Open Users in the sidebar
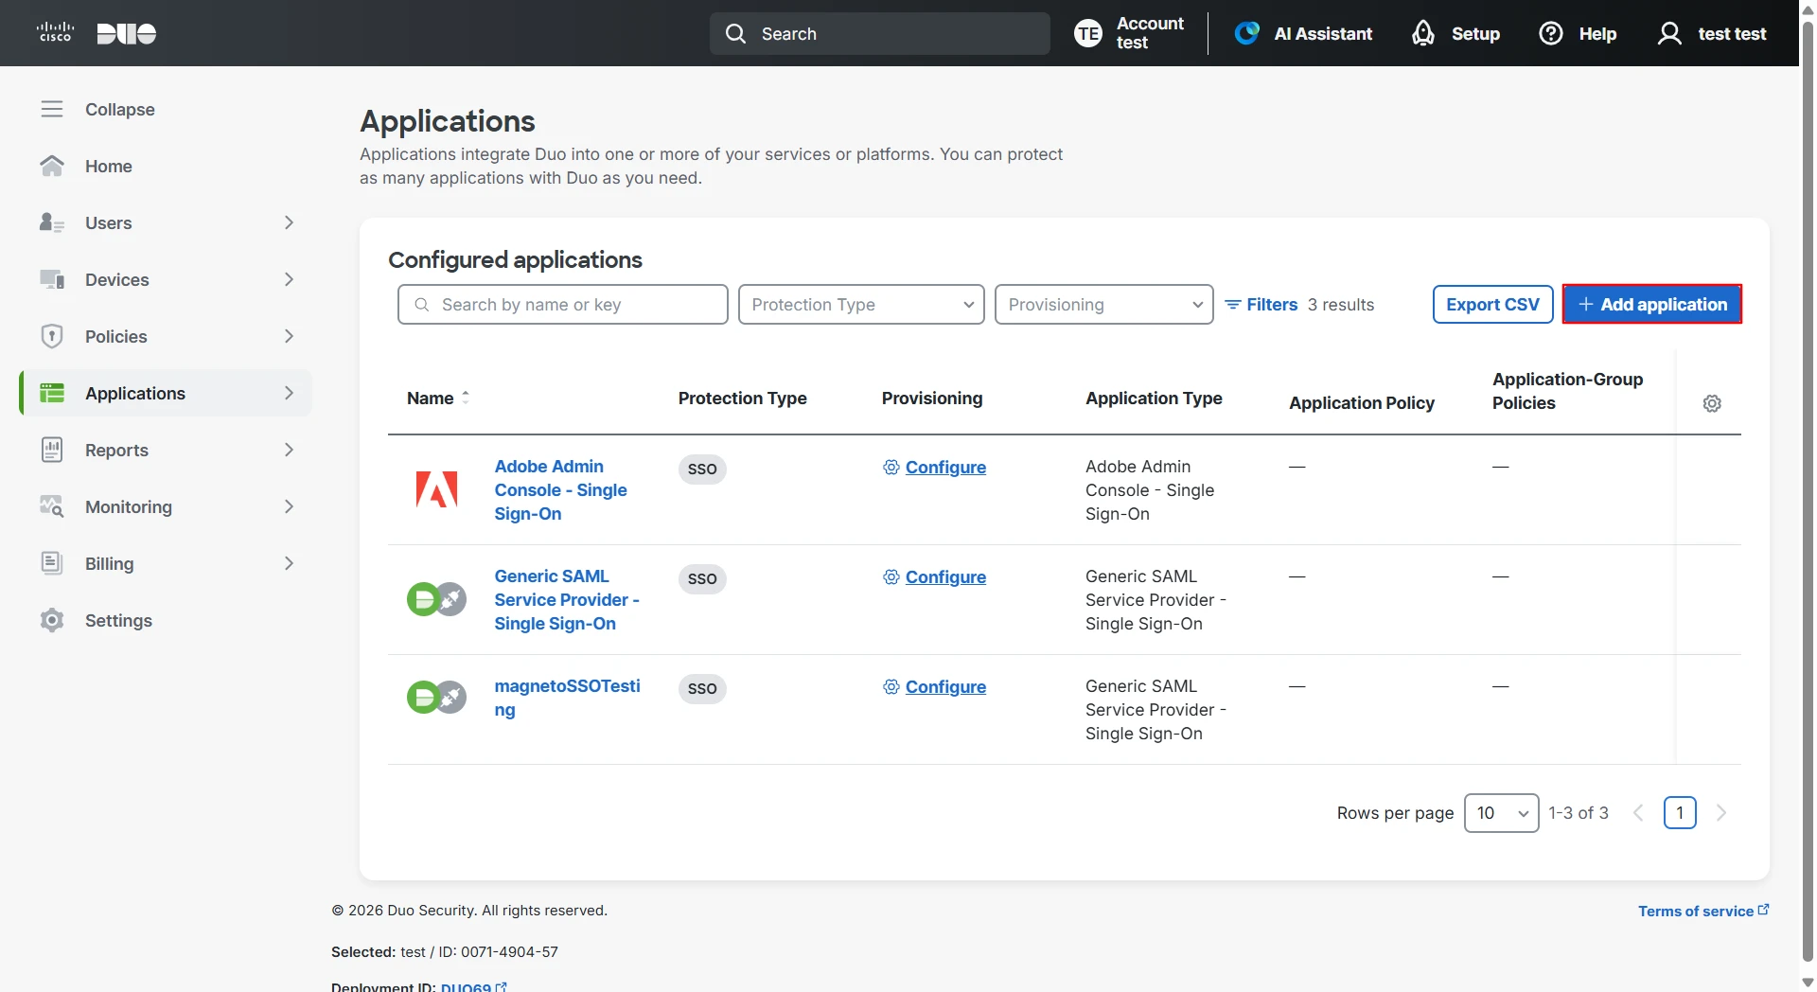This screenshot has width=1817, height=992. pyautogui.click(x=109, y=223)
